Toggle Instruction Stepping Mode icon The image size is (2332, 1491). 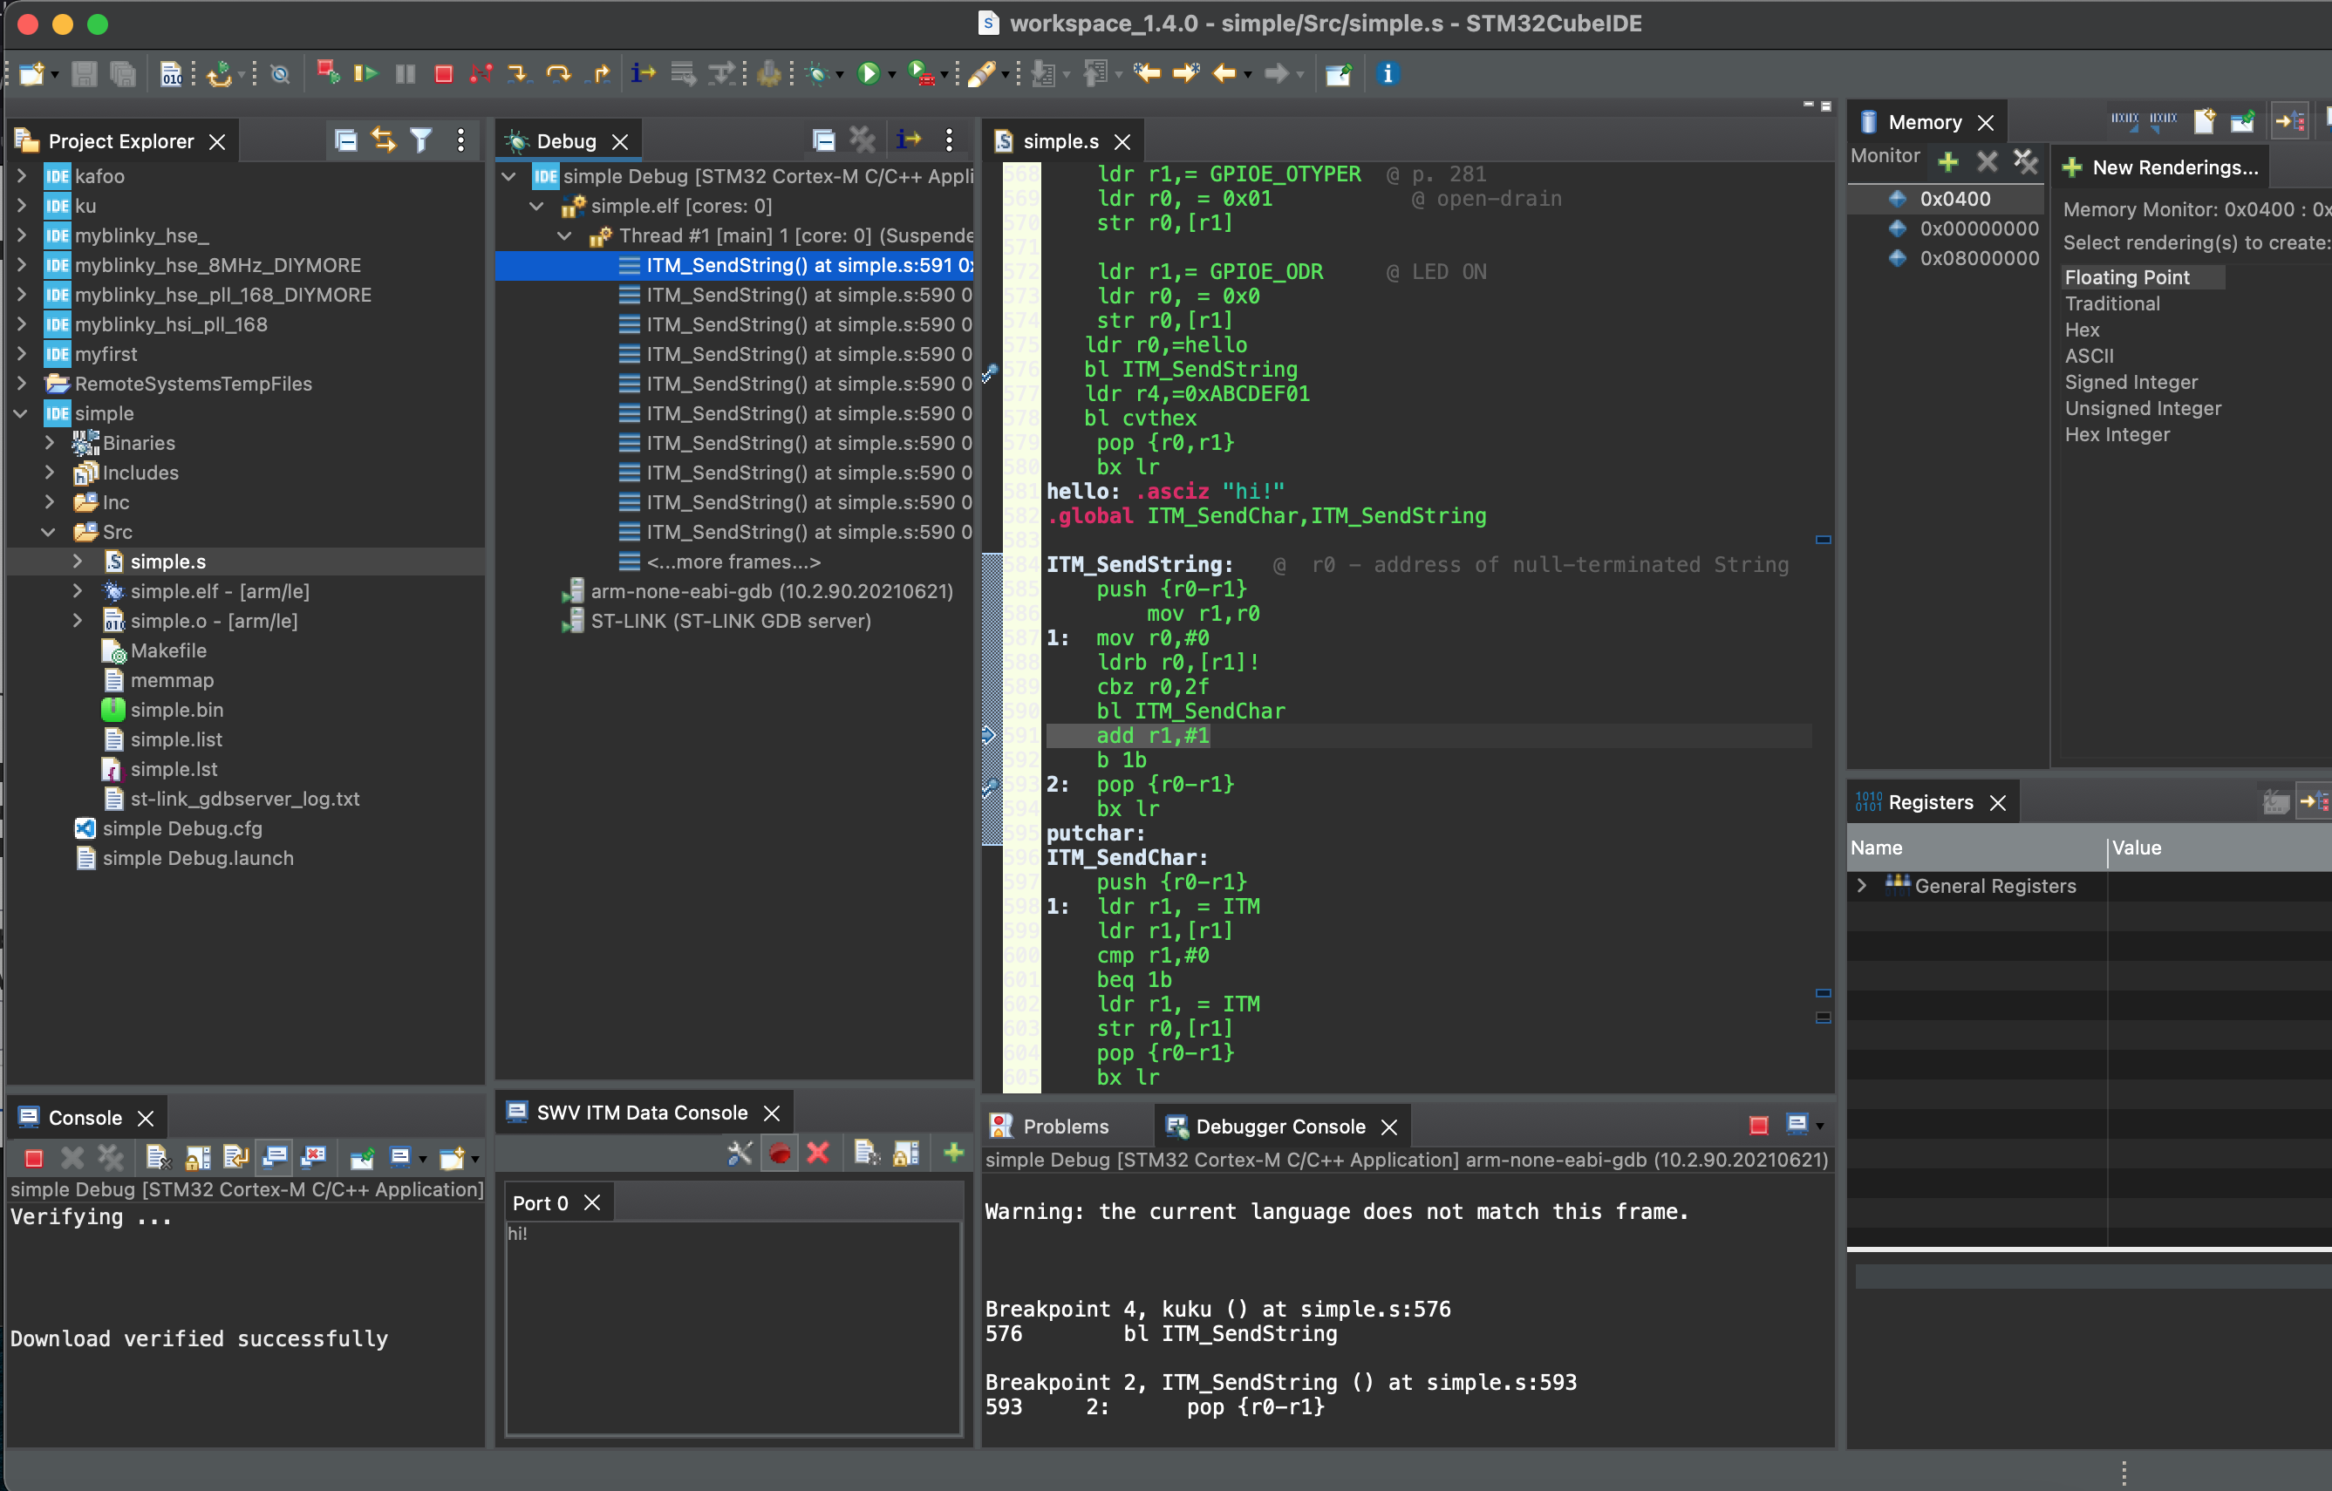pyautogui.click(x=643, y=73)
